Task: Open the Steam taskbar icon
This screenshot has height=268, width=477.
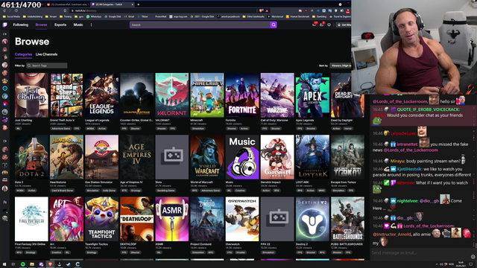Action: pos(69,264)
